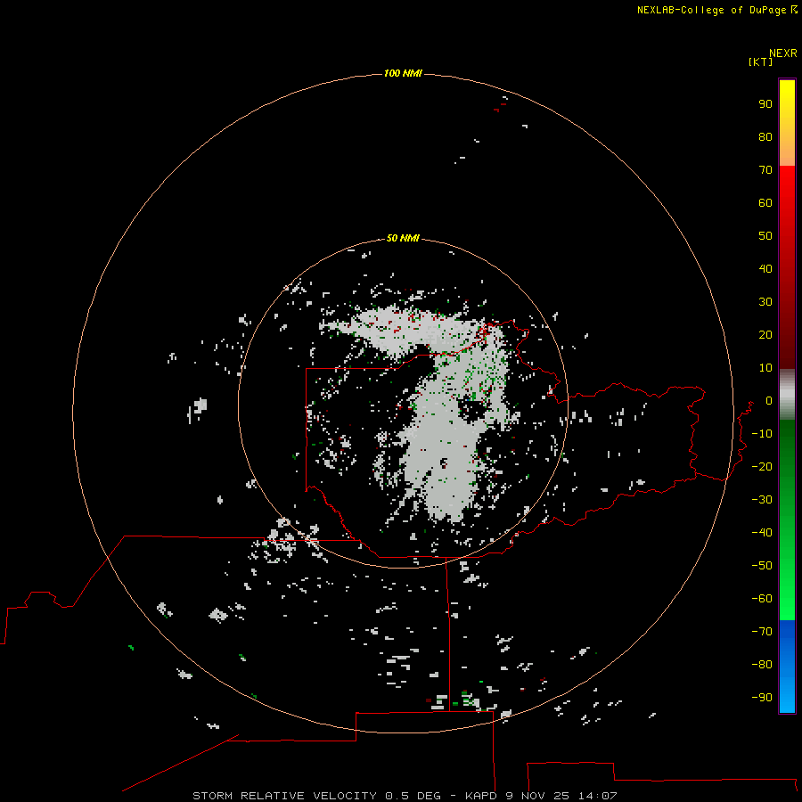Viewport: 802px width, 802px height.
Task: Click the 90 value on velocity scale
Action: [765, 104]
